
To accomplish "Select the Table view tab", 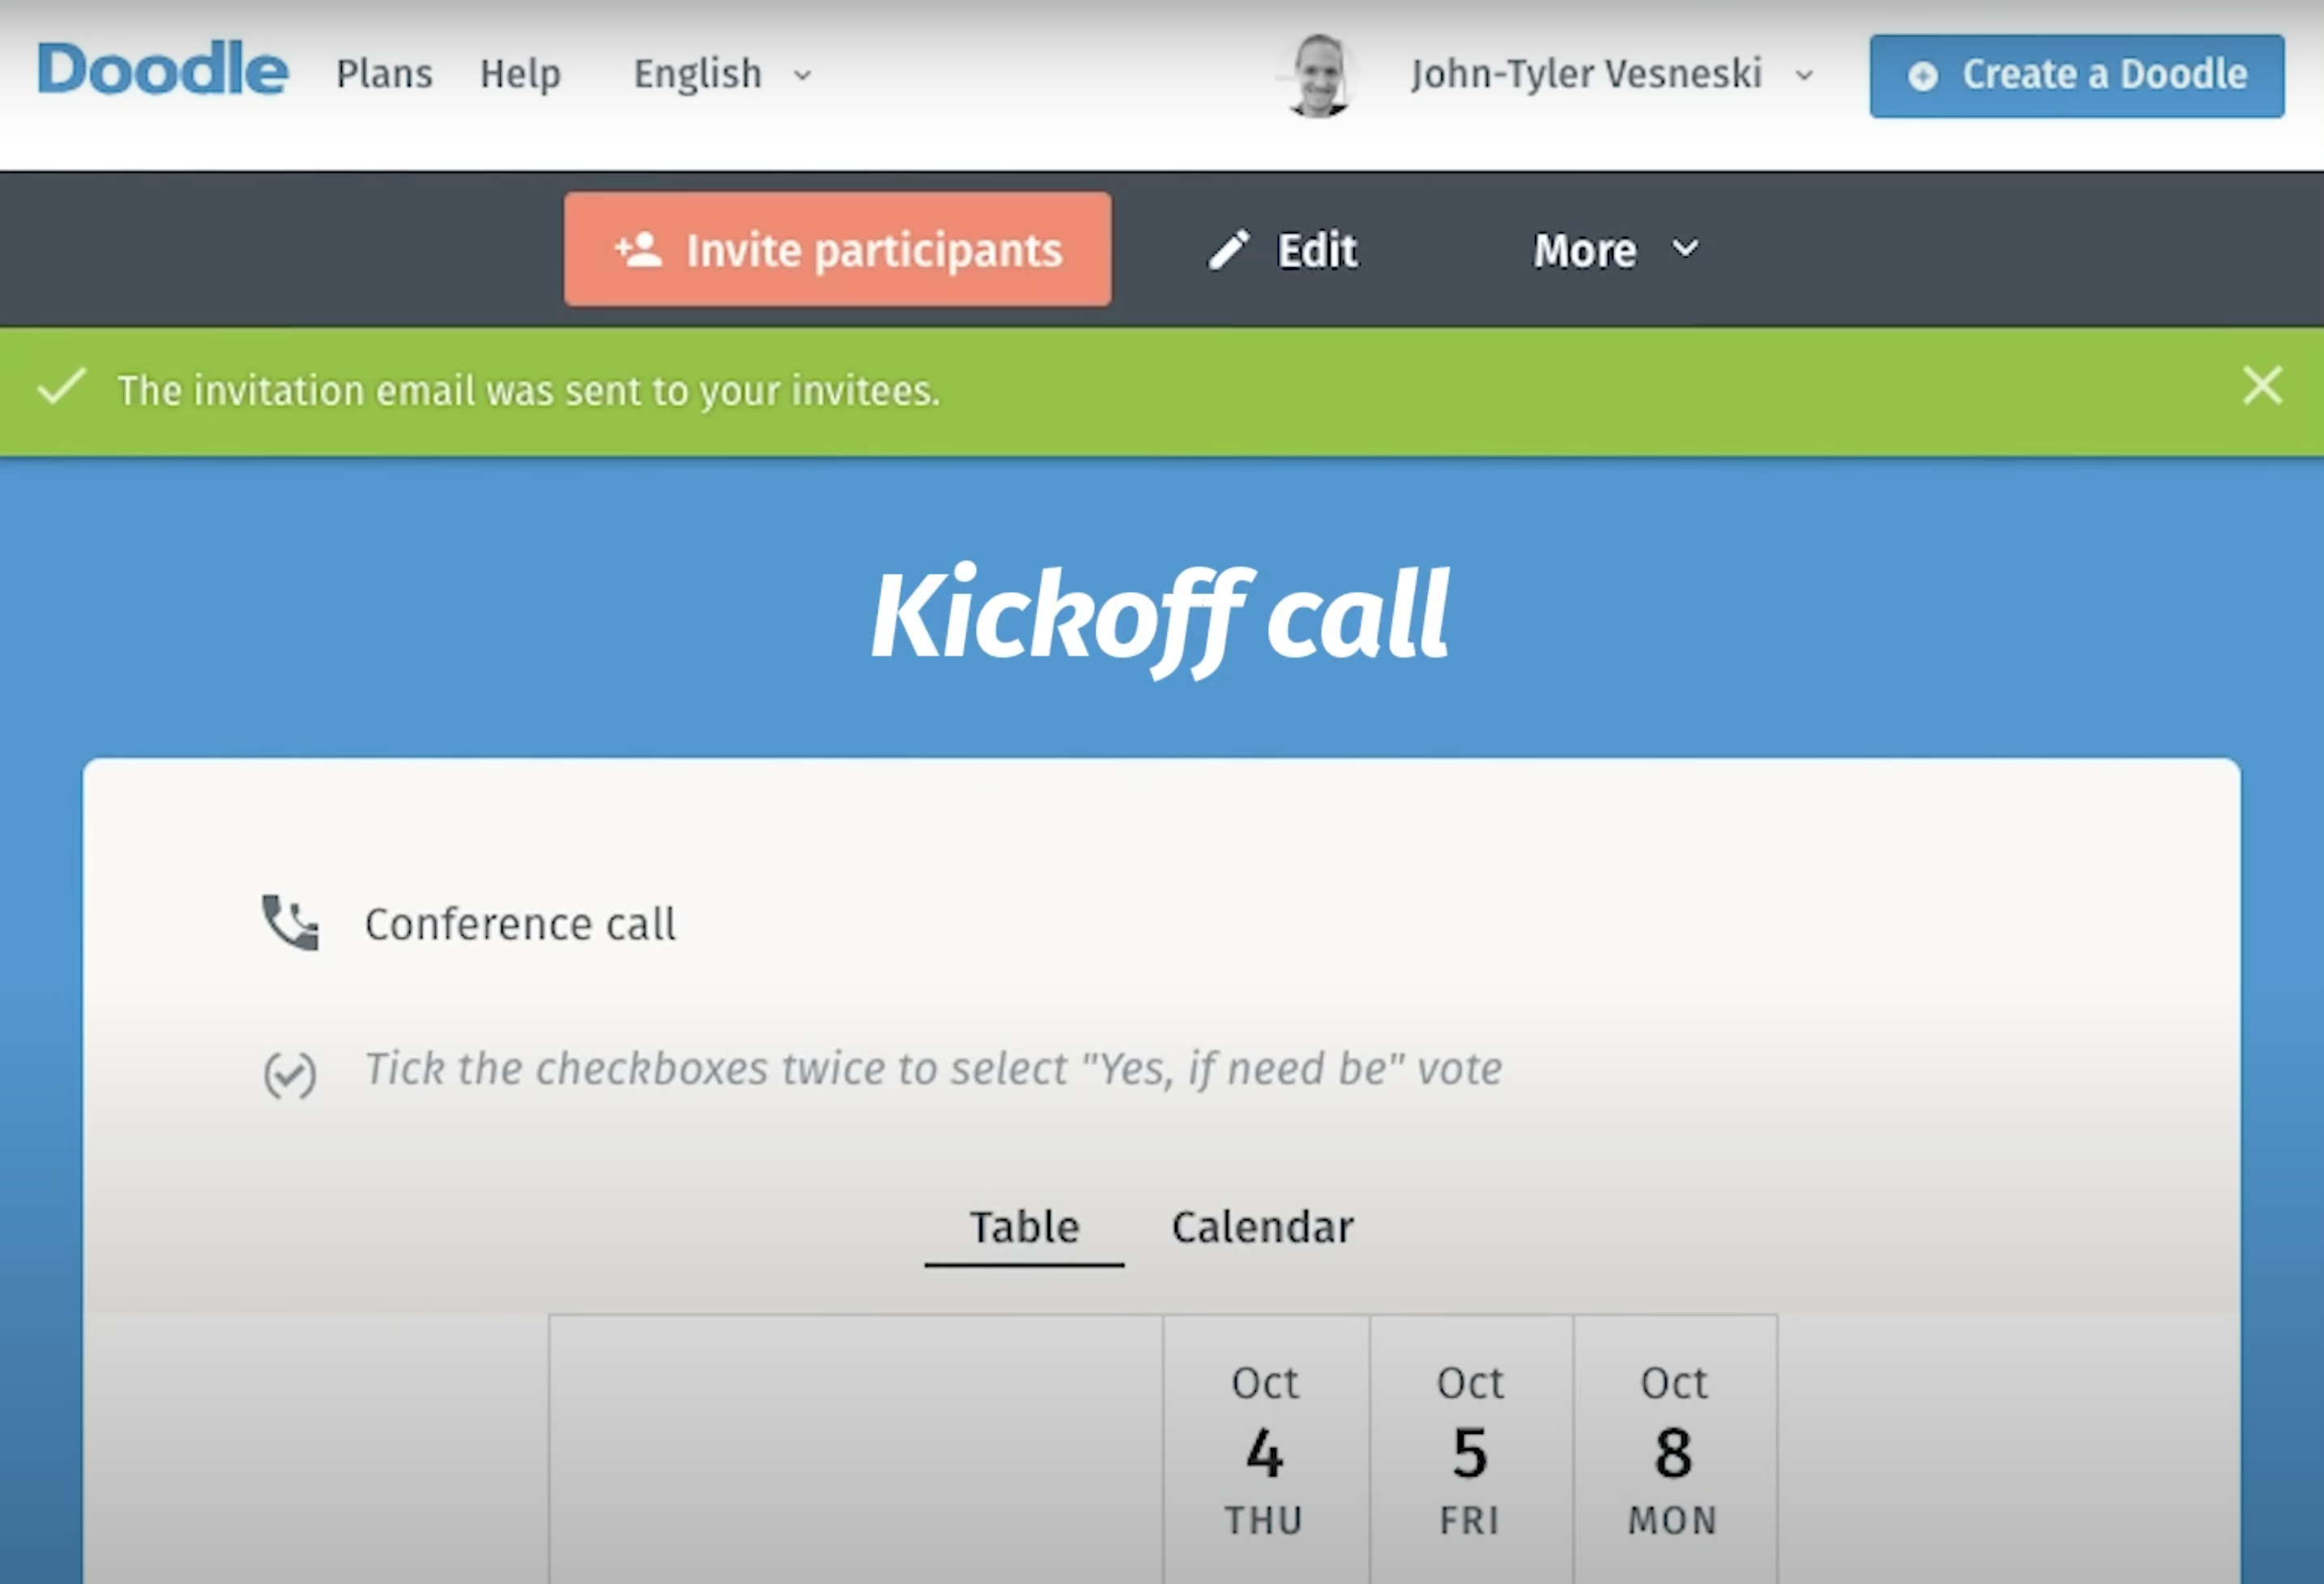I will tap(1024, 1227).
